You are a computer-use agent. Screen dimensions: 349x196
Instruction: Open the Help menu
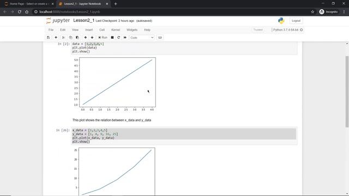pos(147,30)
